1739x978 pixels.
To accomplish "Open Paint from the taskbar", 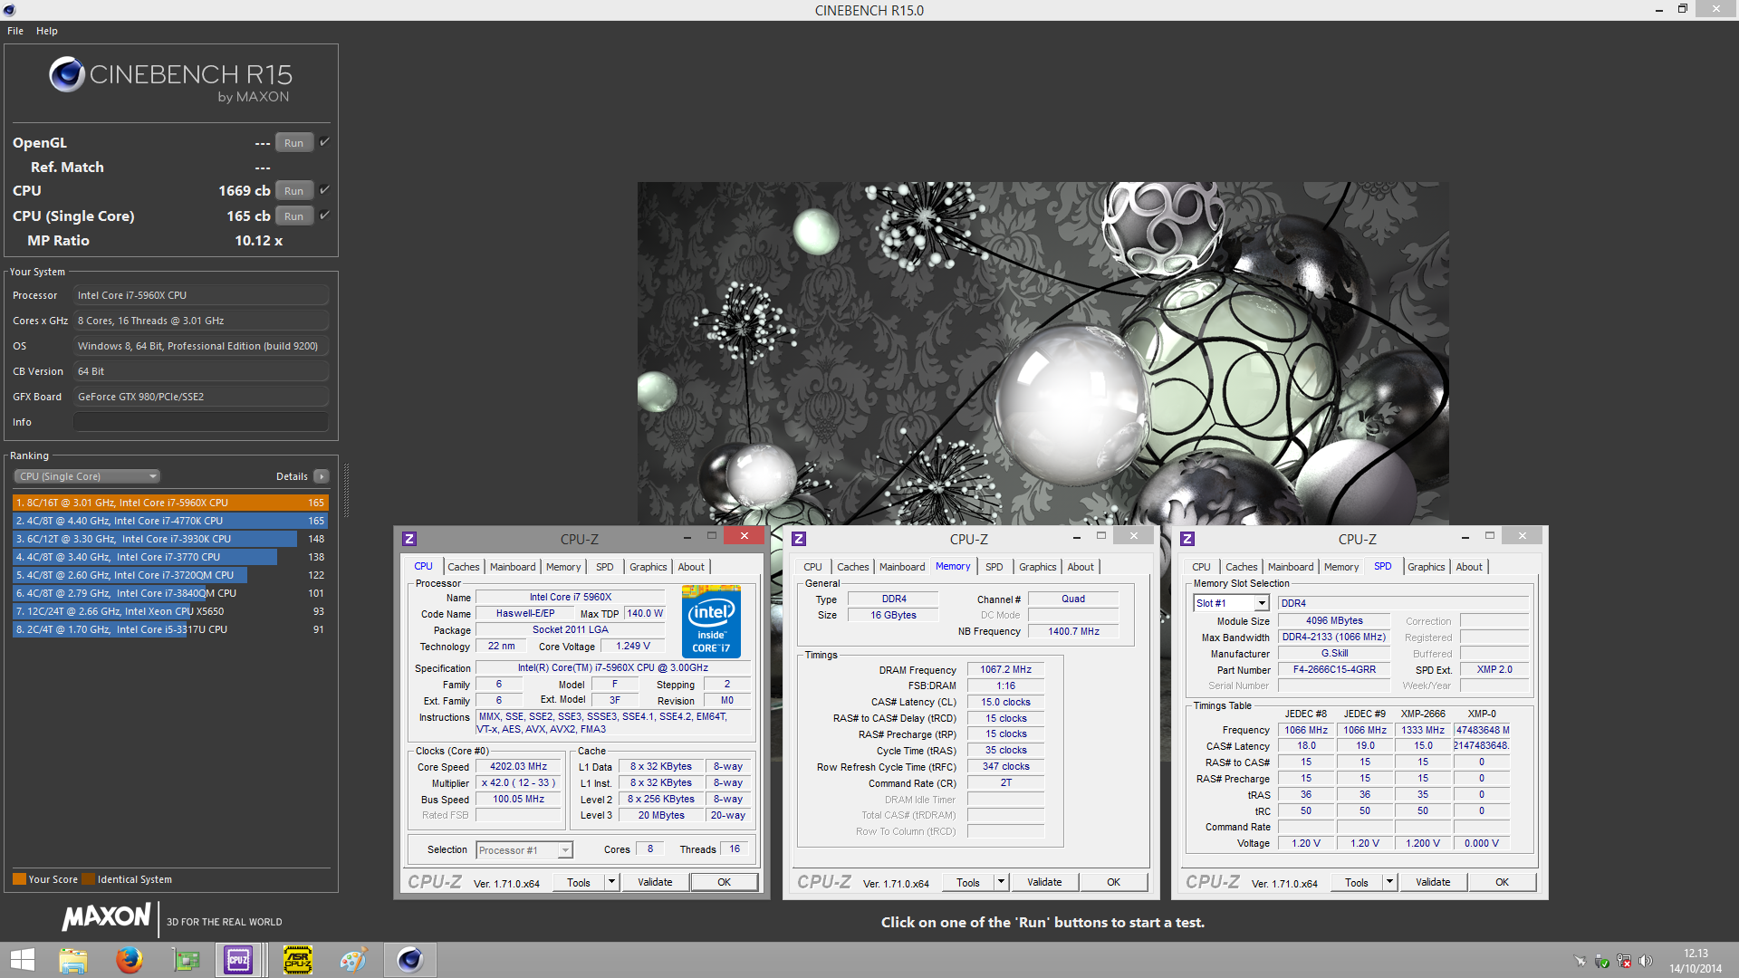I will click(353, 960).
